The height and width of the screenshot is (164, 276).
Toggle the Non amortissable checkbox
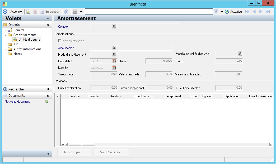coord(60,41)
